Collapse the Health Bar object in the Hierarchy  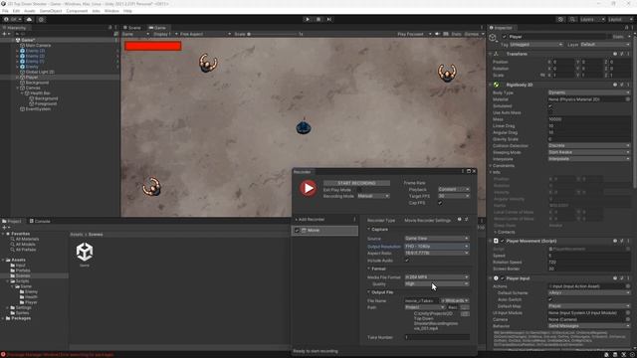point(22,92)
